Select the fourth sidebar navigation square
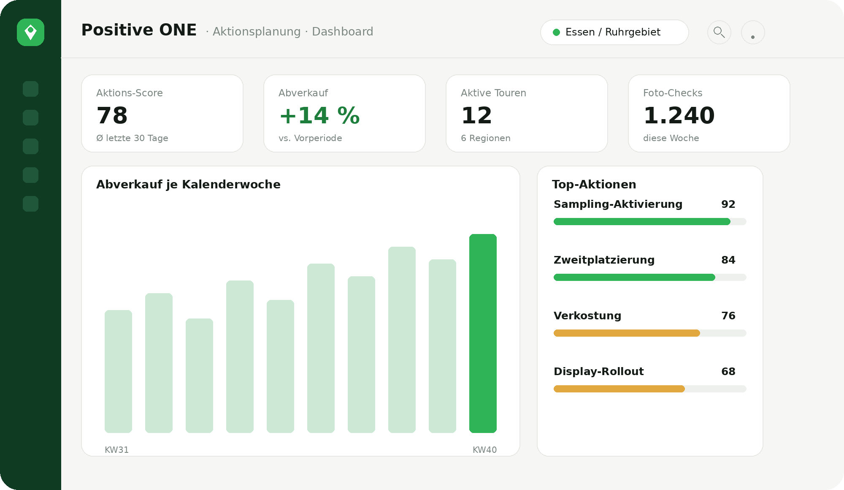This screenshot has height=490, width=844. coord(30,175)
